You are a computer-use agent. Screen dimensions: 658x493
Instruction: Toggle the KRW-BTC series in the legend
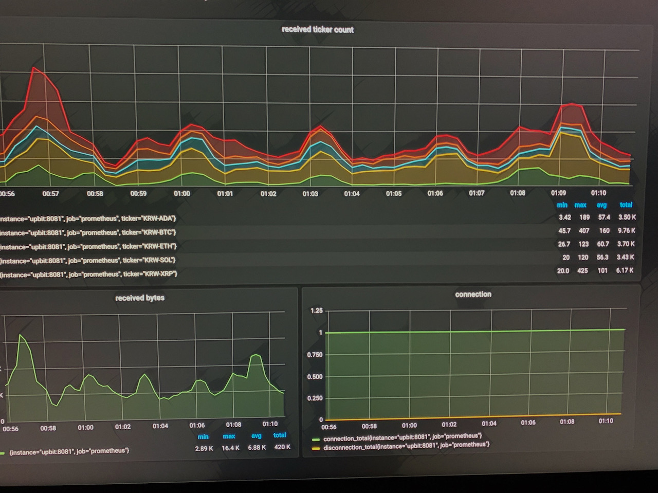pos(87,233)
